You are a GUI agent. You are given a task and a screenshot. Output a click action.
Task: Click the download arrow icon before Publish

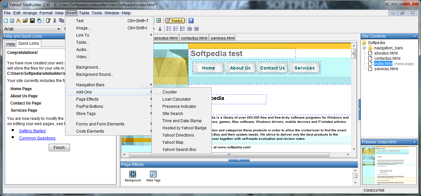(159, 21)
